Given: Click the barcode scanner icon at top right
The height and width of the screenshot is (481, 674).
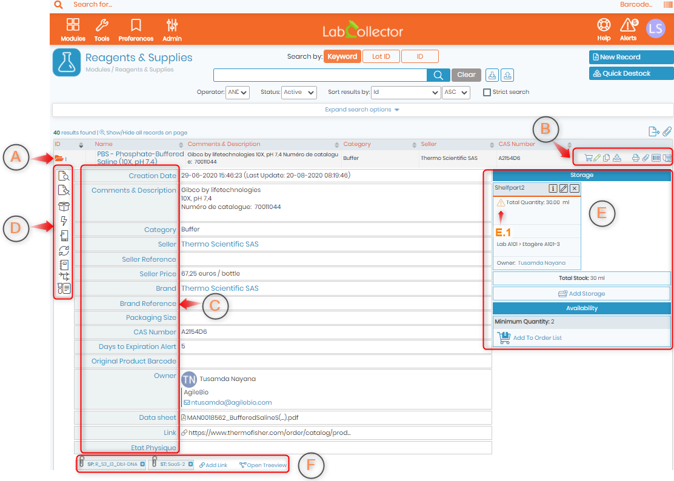Looking at the screenshot, I should coord(668,5).
